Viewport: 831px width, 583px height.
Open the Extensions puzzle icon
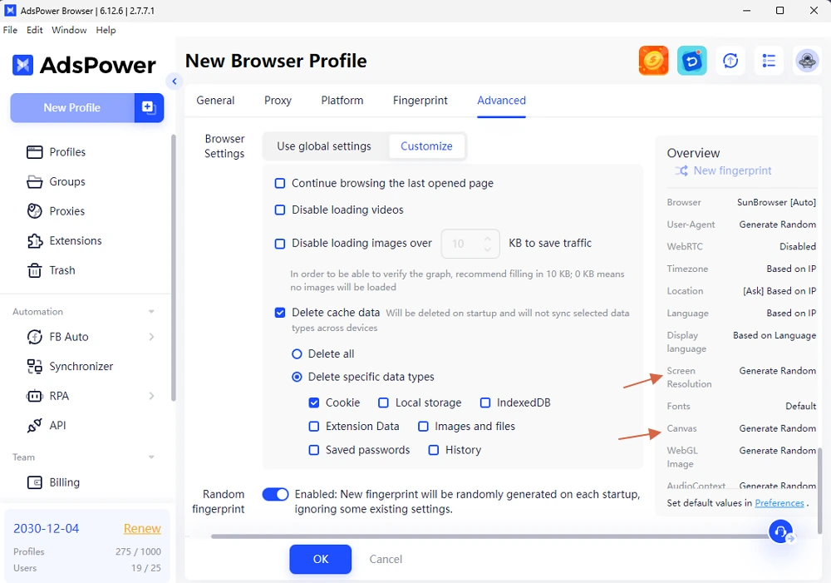34,241
